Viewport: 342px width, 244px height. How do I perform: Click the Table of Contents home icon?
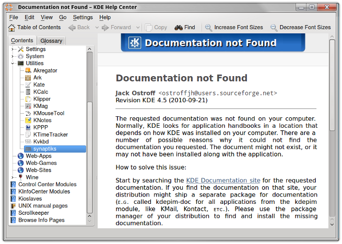tap(11, 28)
